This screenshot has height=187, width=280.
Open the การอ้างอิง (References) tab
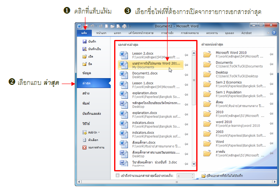(167, 33)
